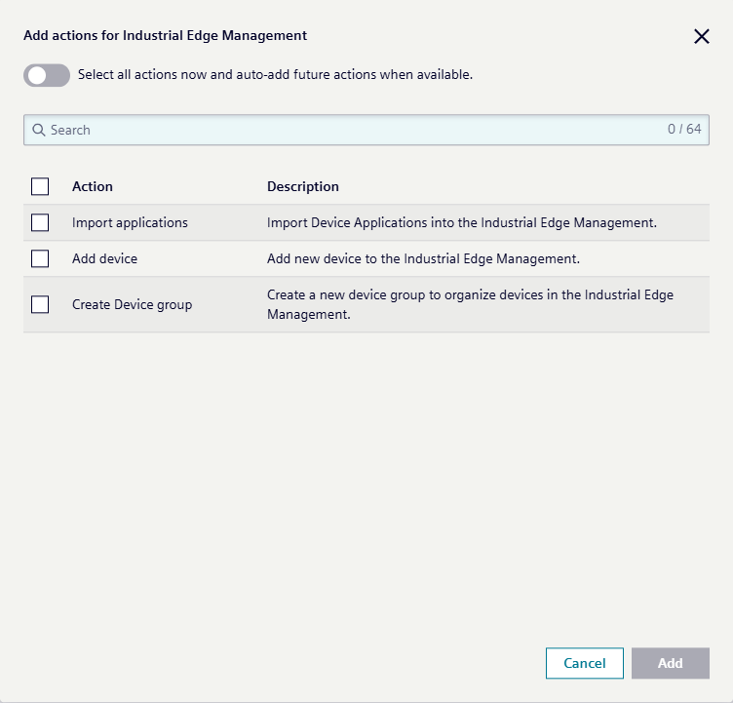733x703 pixels.
Task: Select the Add device action name
Action: click(104, 258)
